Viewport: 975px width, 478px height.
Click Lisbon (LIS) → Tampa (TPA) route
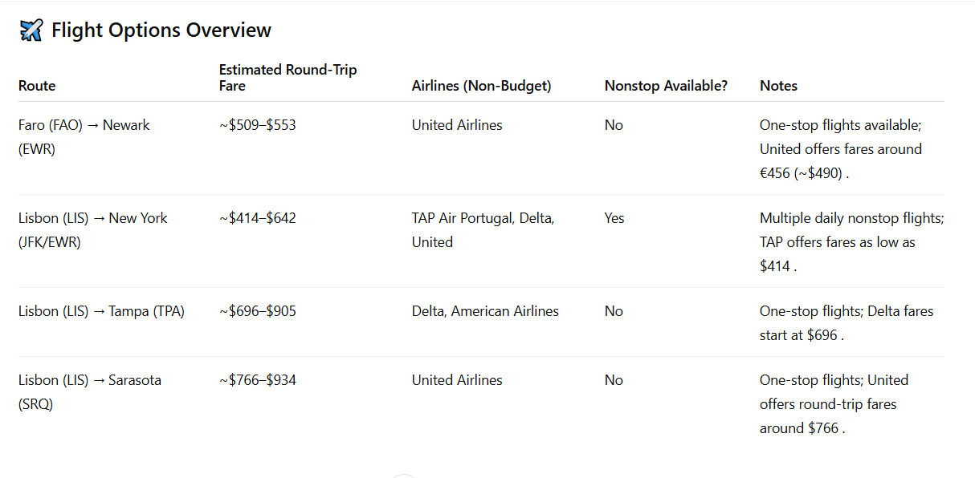click(101, 311)
